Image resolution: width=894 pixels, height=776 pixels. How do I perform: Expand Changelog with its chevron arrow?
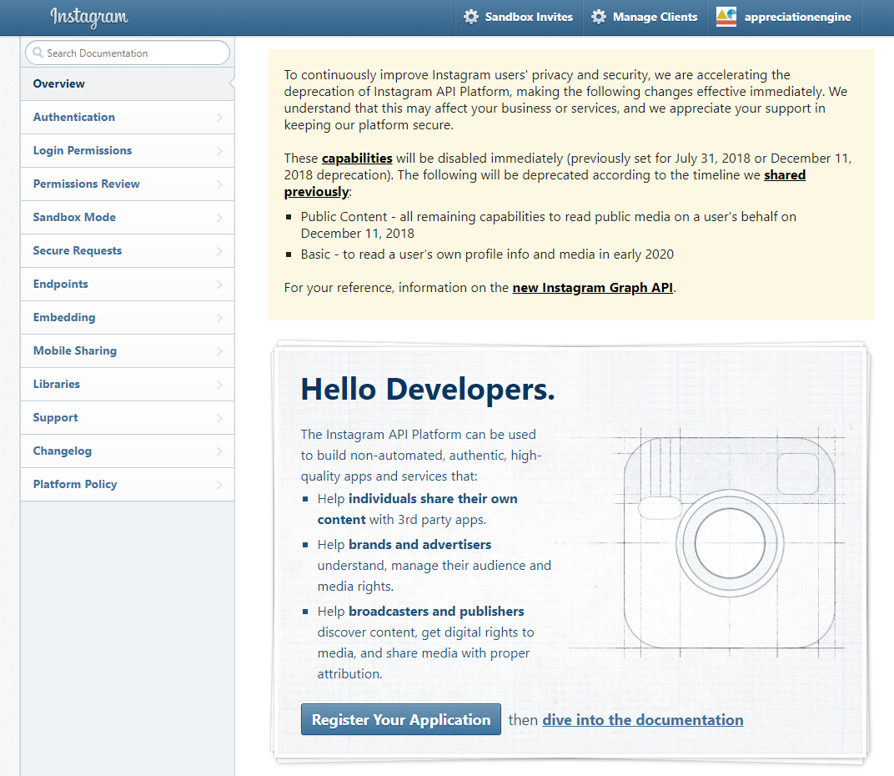point(219,451)
